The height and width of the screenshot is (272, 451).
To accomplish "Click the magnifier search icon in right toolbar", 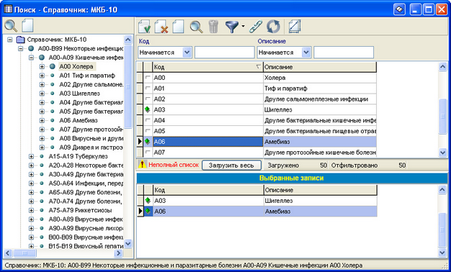I will (196, 27).
